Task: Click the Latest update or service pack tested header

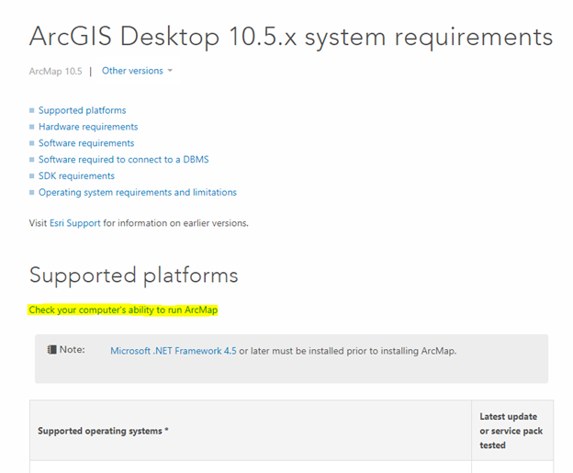Action: [511, 431]
